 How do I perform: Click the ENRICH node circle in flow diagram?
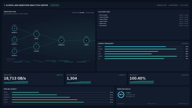click(86, 40)
